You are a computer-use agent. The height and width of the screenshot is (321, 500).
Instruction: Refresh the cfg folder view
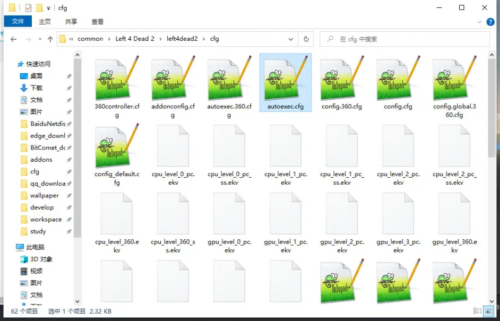pyautogui.click(x=306, y=39)
